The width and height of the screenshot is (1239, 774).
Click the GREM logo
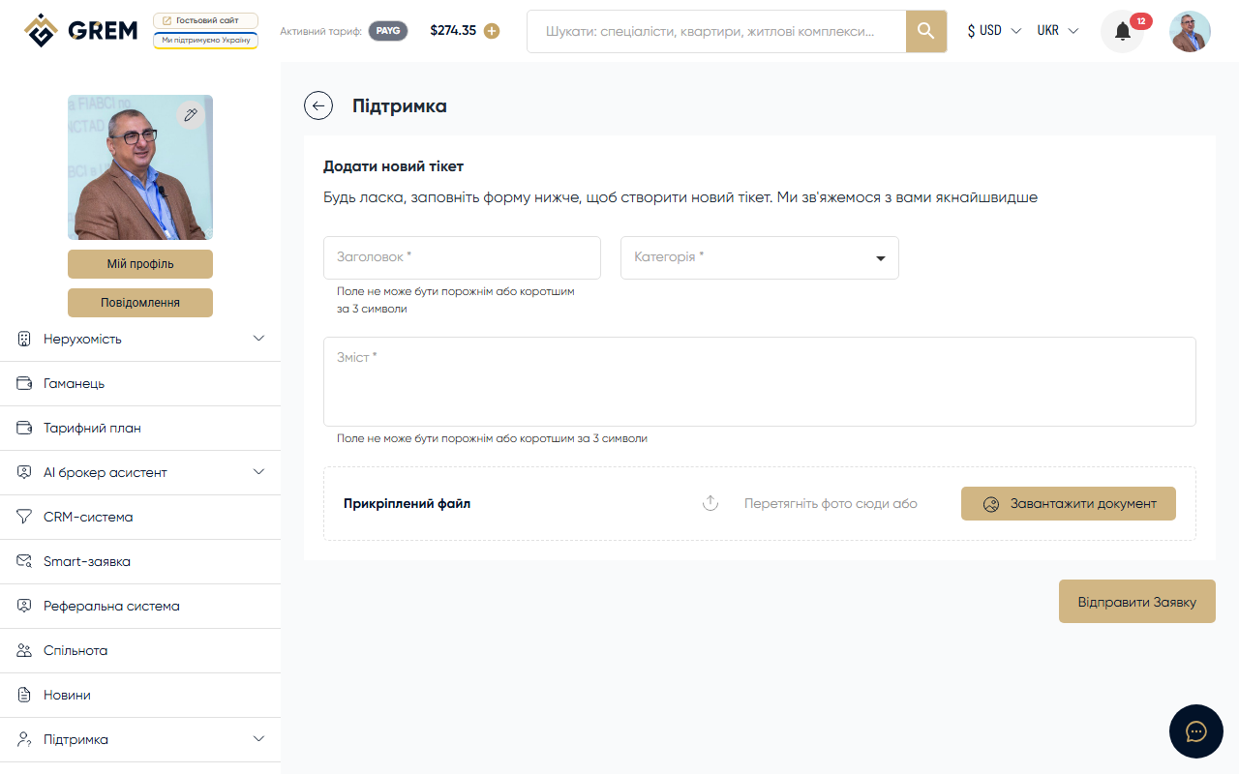point(81,31)
